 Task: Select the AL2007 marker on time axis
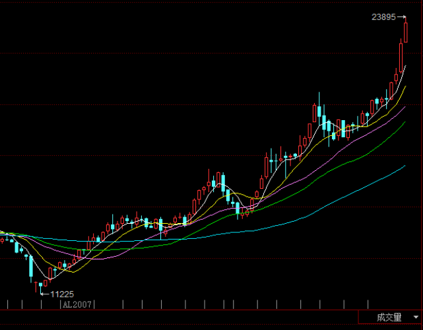pos(78,304)
